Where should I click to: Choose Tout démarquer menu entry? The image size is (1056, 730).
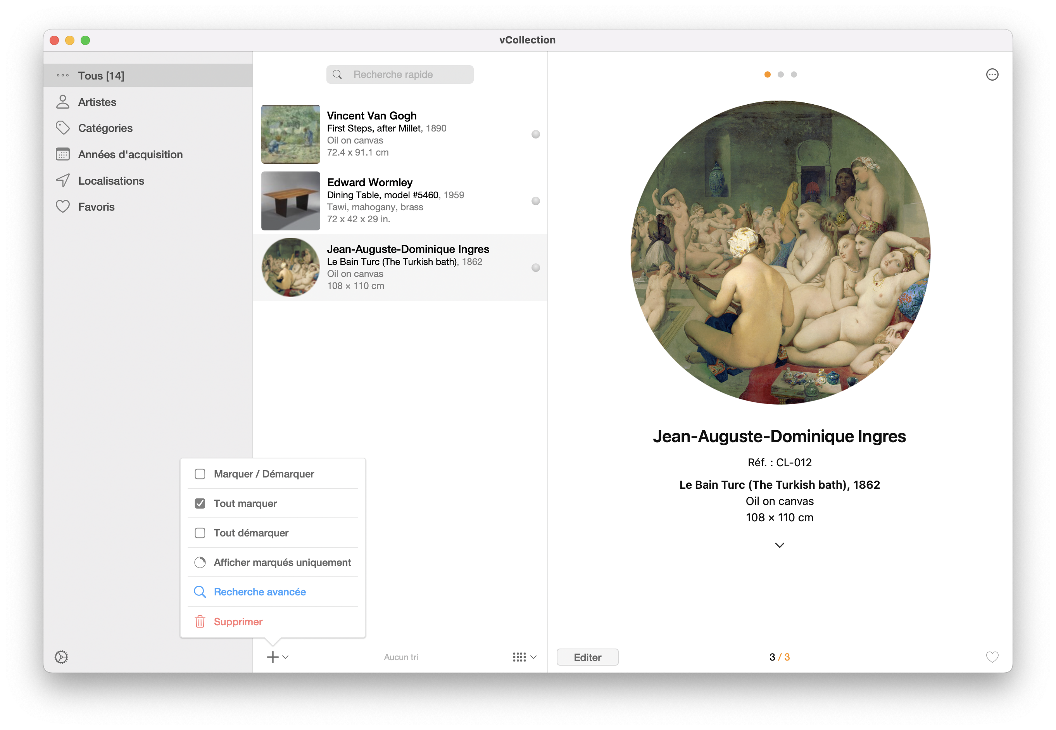[273, 533]
